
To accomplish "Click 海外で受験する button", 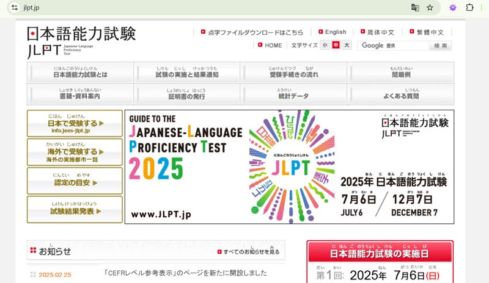I will 75,152.
